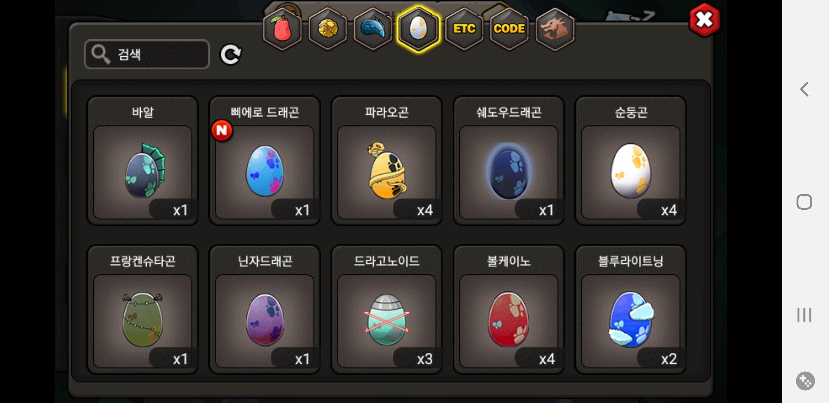
Task: Click the refresh arrow icon
Action: click(231, 55)
